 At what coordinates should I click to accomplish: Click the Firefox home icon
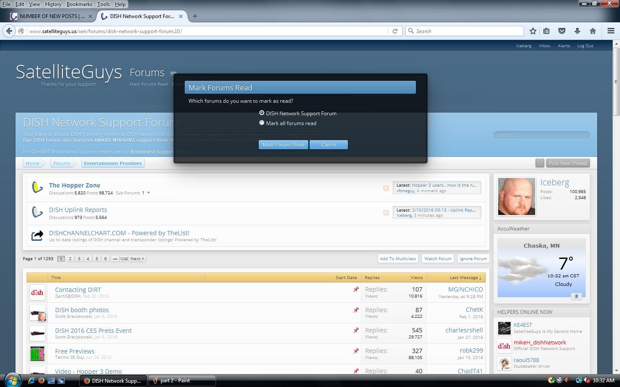[593, 31]
